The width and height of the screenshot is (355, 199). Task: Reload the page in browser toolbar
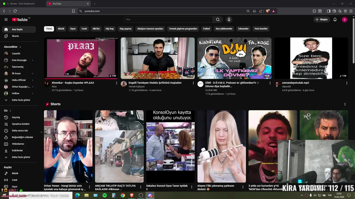(15, 11)
